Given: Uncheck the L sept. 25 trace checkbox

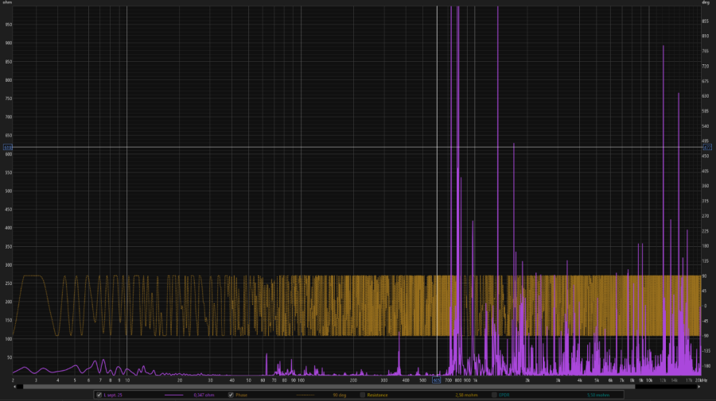Looking at the screenshot, I should coord(99,395).
